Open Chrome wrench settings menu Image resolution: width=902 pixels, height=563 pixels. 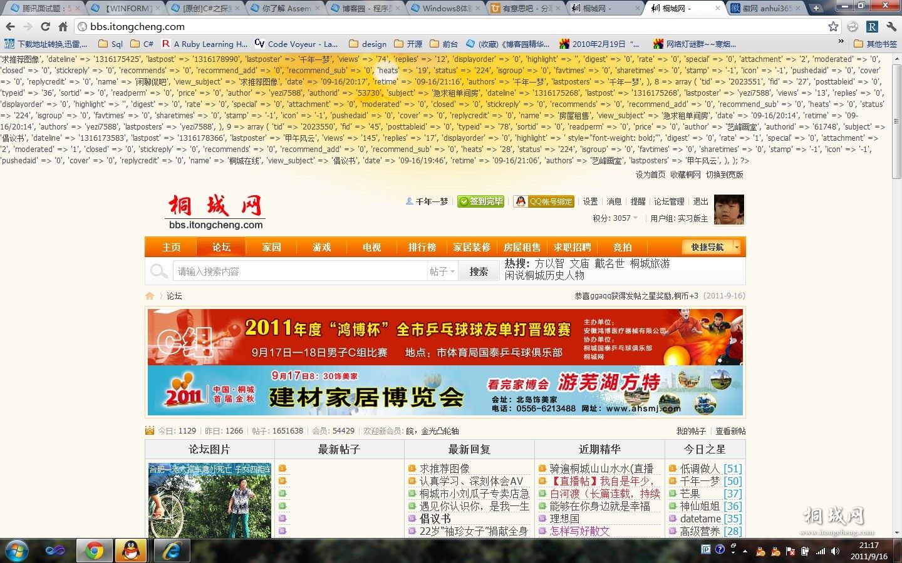click(x=891, y=27)
